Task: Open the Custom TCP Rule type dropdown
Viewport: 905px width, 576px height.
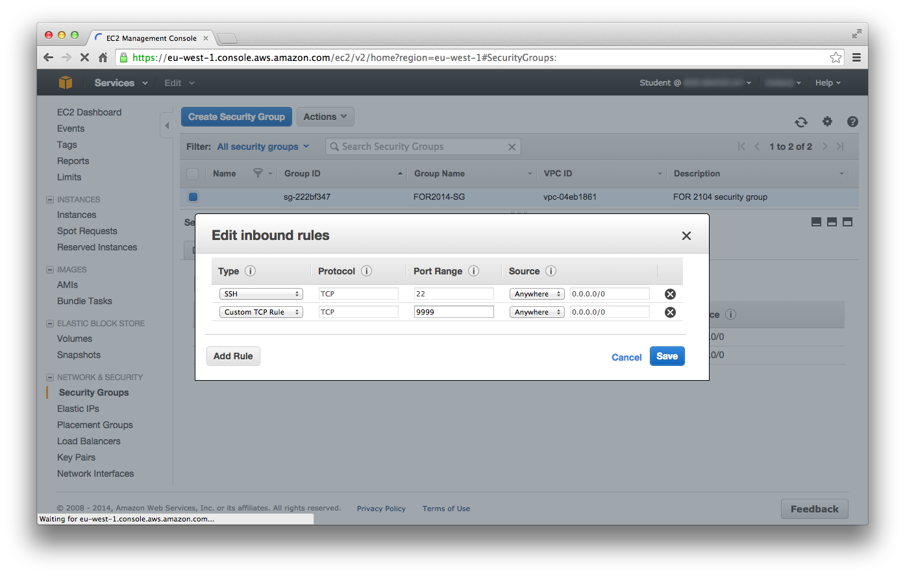Action: [x=261, y=312]
